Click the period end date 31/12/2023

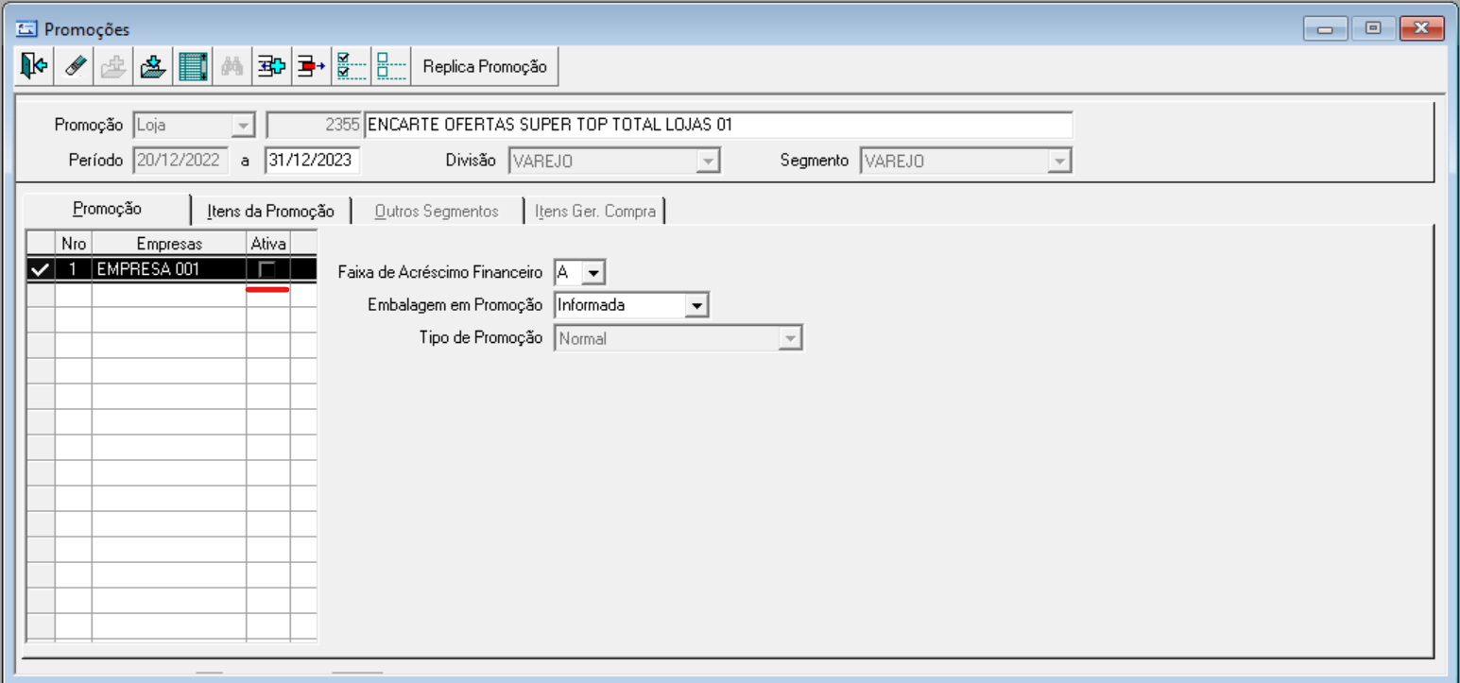click(311, 161)
